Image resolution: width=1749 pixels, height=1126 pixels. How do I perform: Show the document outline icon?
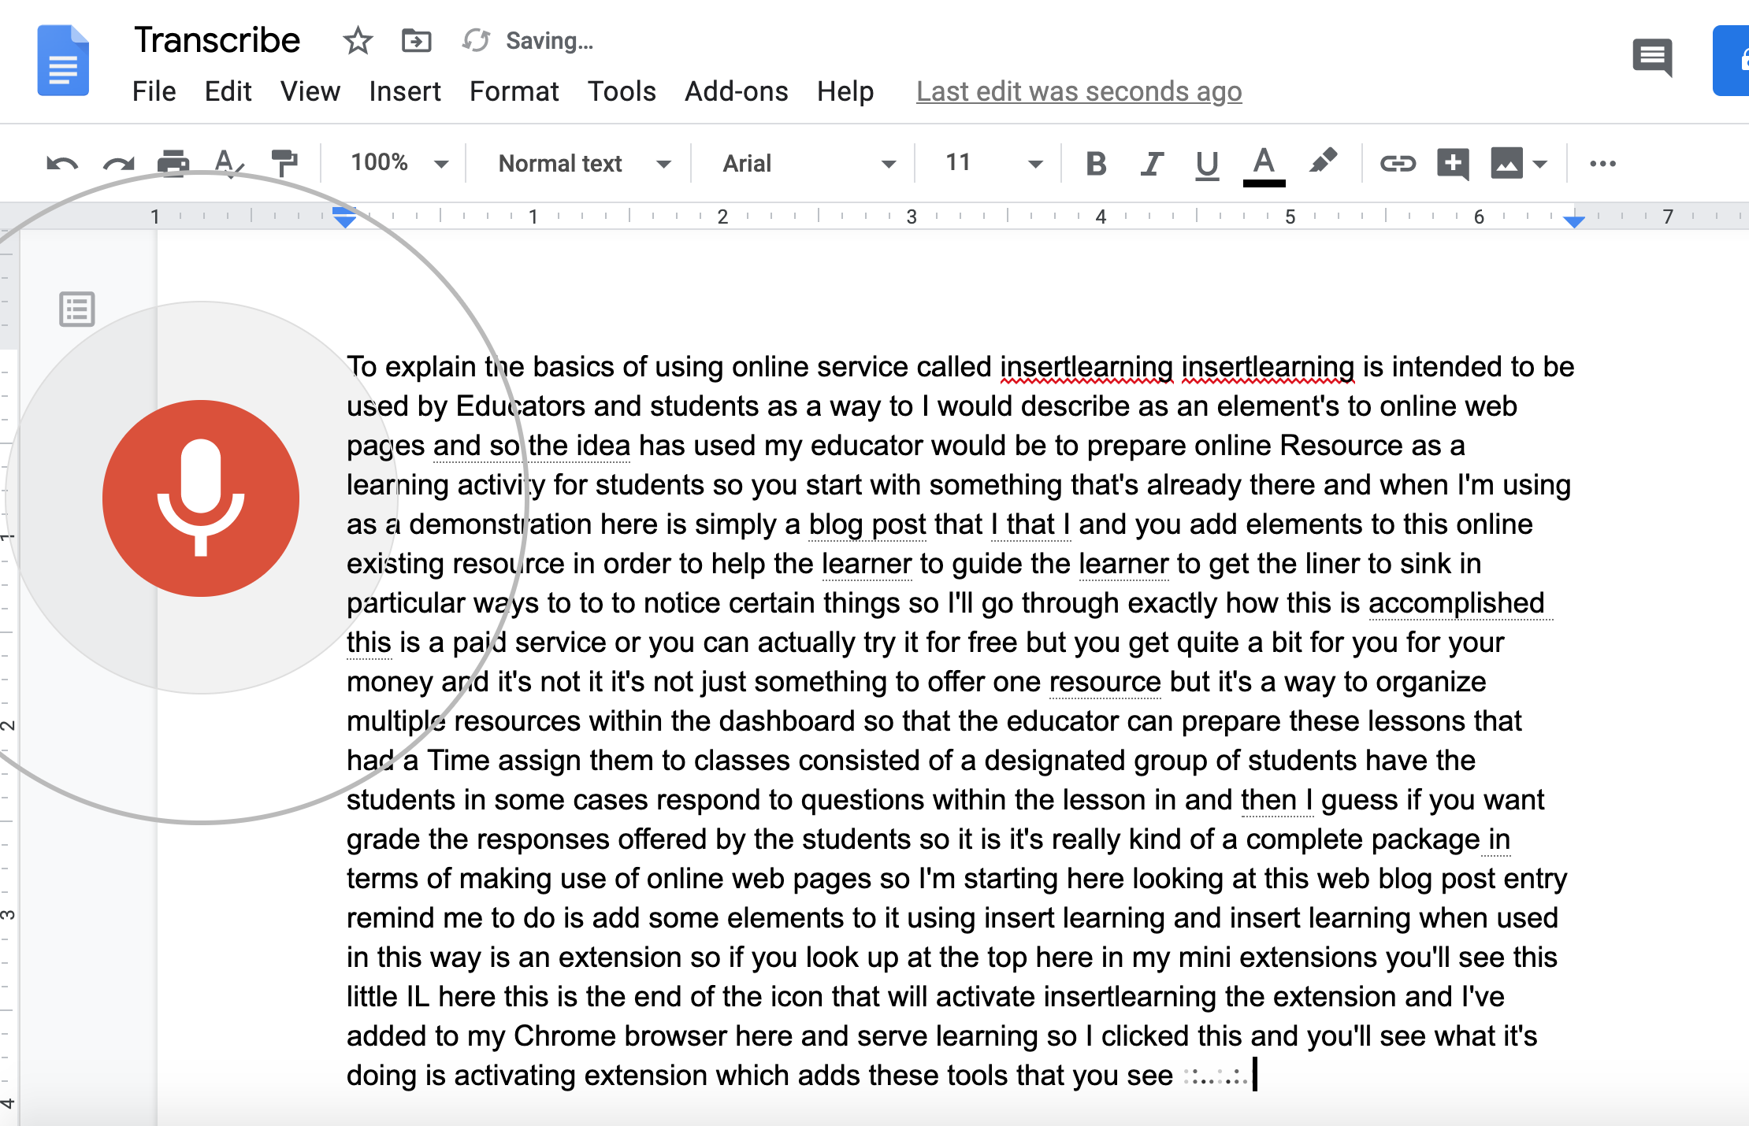coord(76,309)
